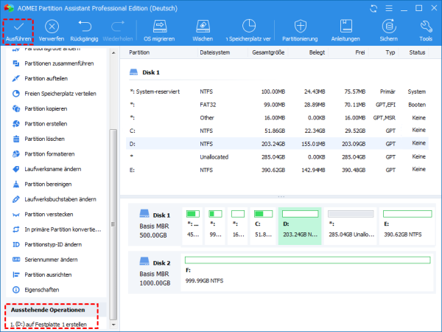The image size is (442, 332).
Task: Select Disk 2 Basis MBR 1000.00GB label
Action: pos(155,272)
